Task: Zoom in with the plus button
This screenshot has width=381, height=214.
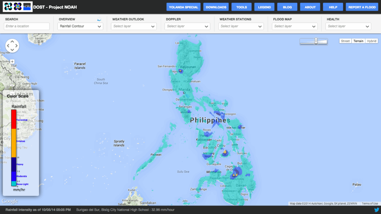Action: point(12,62)
